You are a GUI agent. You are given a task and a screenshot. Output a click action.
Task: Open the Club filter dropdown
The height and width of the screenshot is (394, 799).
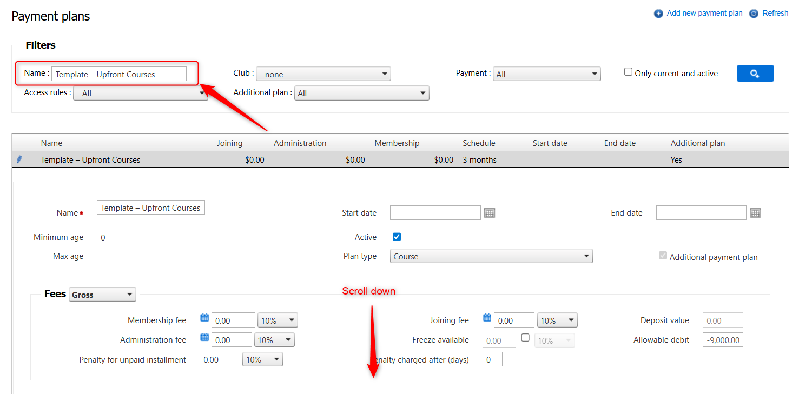coord(323,74)
